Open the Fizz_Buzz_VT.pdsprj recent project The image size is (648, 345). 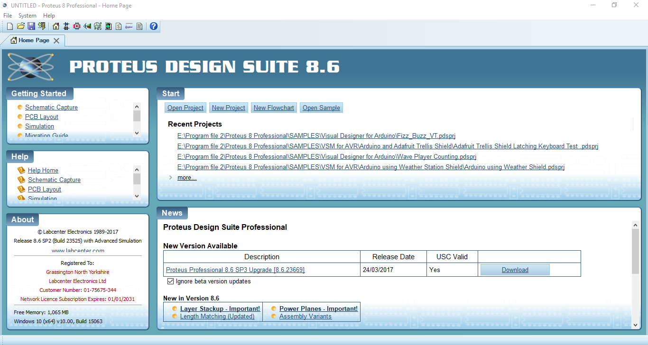tap(316, 136)
